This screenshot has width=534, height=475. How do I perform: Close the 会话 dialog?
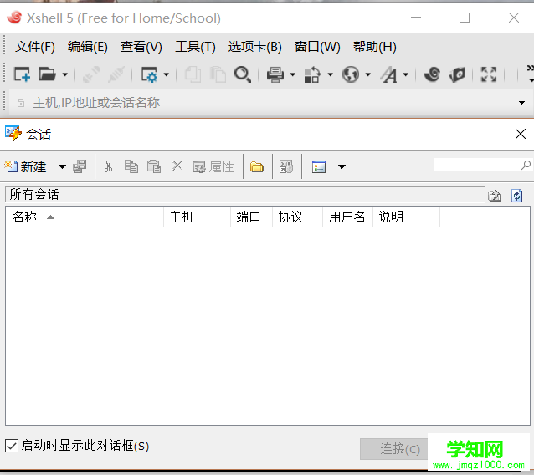tap(521, 134)
